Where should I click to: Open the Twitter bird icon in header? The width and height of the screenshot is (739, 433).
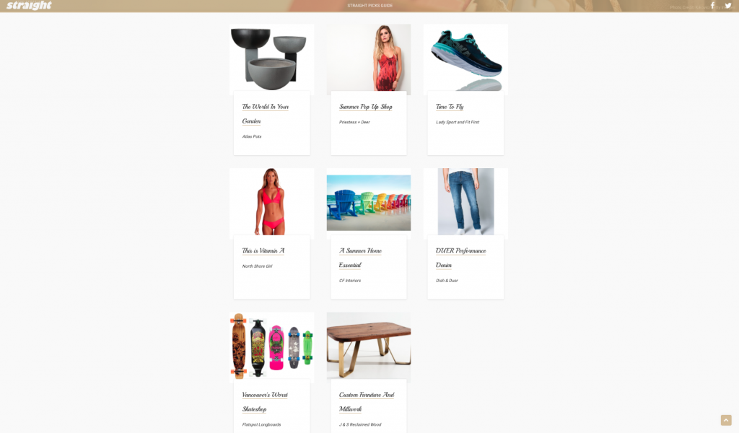pos(728,6)
